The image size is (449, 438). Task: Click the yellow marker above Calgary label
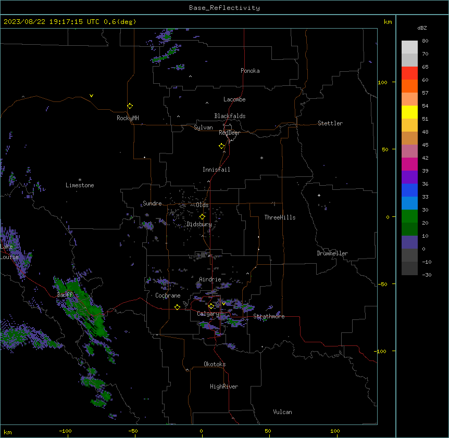point(211,306)
